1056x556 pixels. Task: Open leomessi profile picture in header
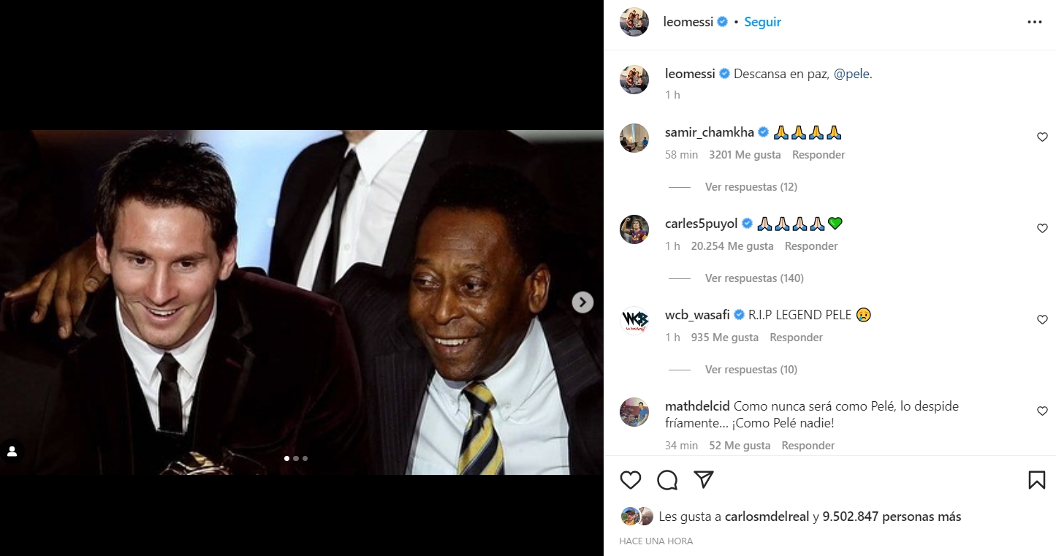634,22
